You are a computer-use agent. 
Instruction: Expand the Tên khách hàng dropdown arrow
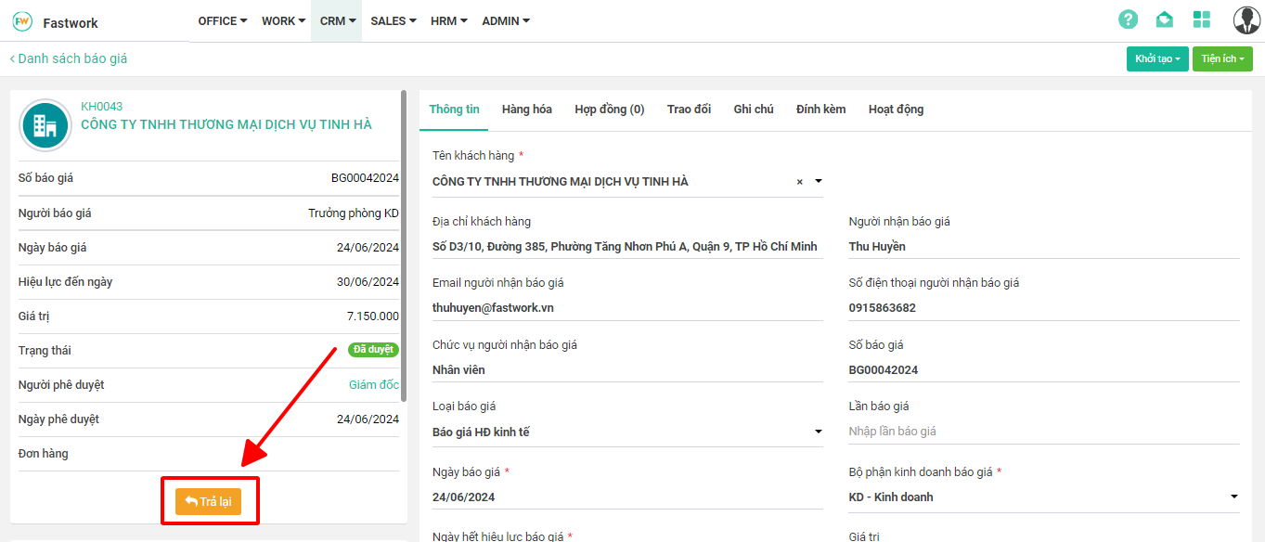[x=818, y=182]
